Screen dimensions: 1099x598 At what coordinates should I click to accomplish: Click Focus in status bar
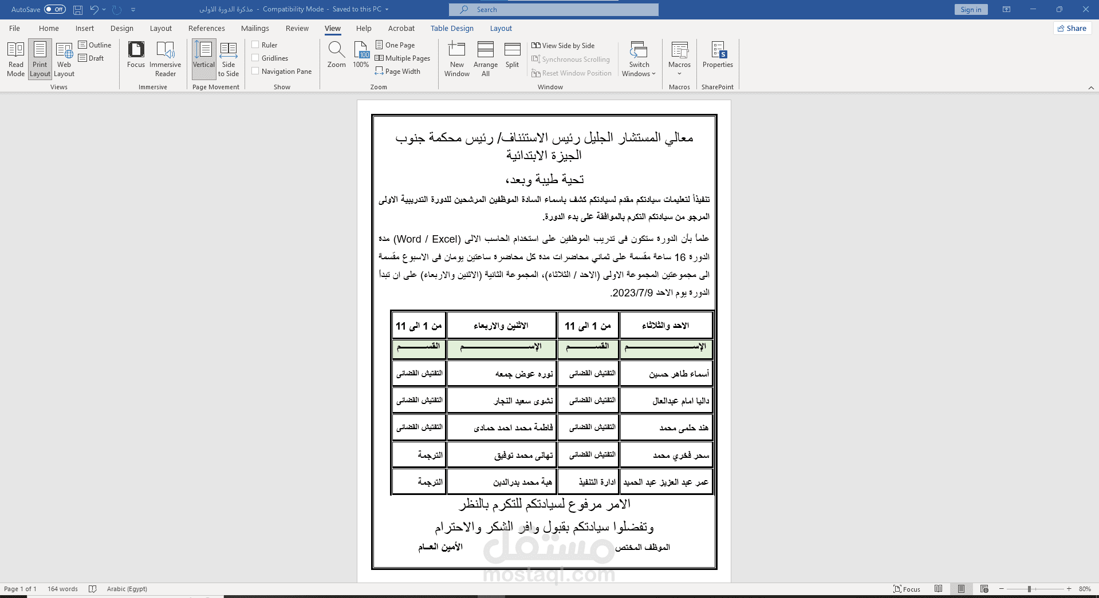click(x=907, y=589)
